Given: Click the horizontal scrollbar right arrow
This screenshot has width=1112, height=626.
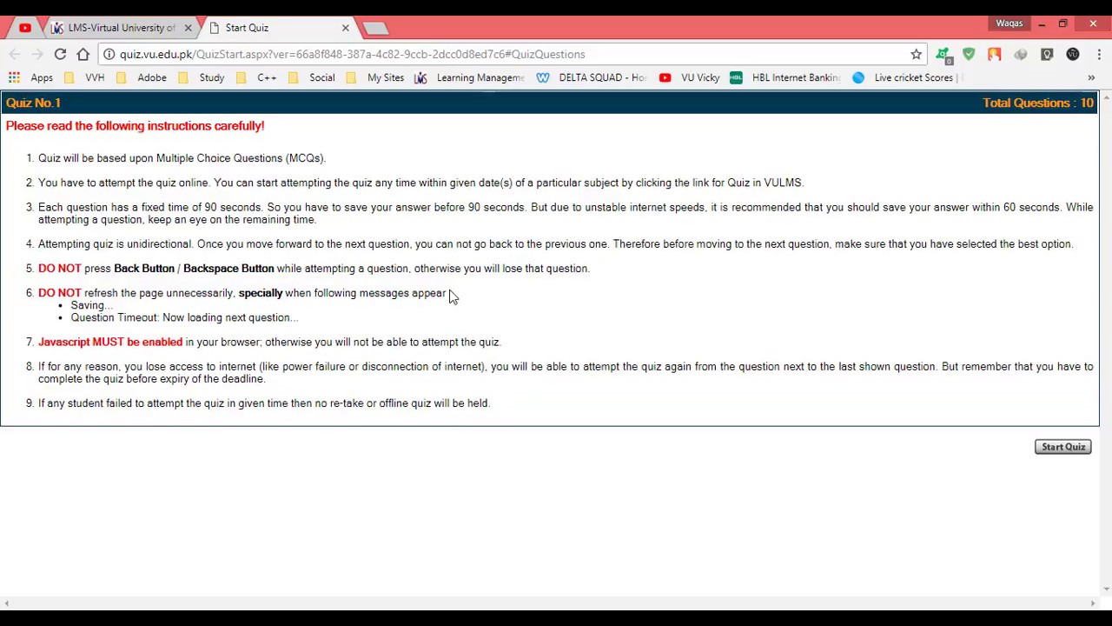Looking at the screenshot, I should (x=1093, y=603).
